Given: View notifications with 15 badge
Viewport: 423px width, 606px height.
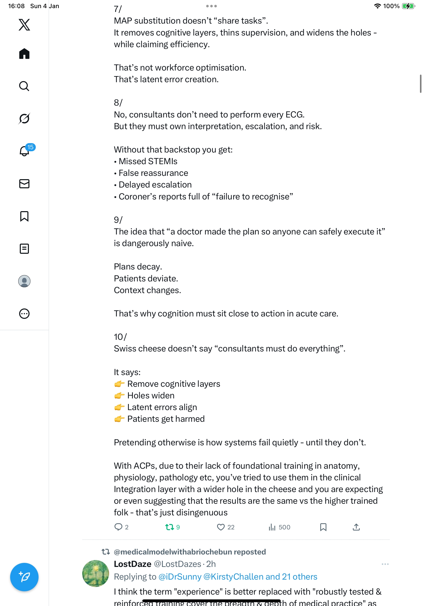Looking at the screenshot, I should [24, 151].
